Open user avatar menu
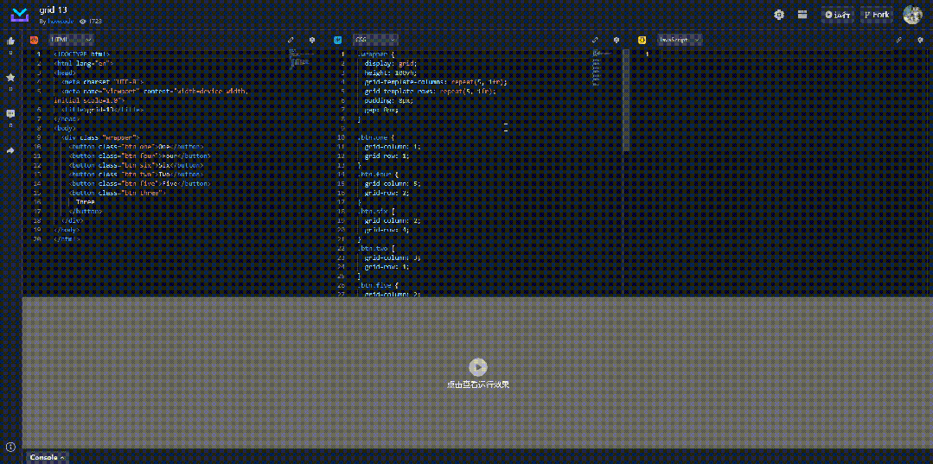 tap(913, 15)
